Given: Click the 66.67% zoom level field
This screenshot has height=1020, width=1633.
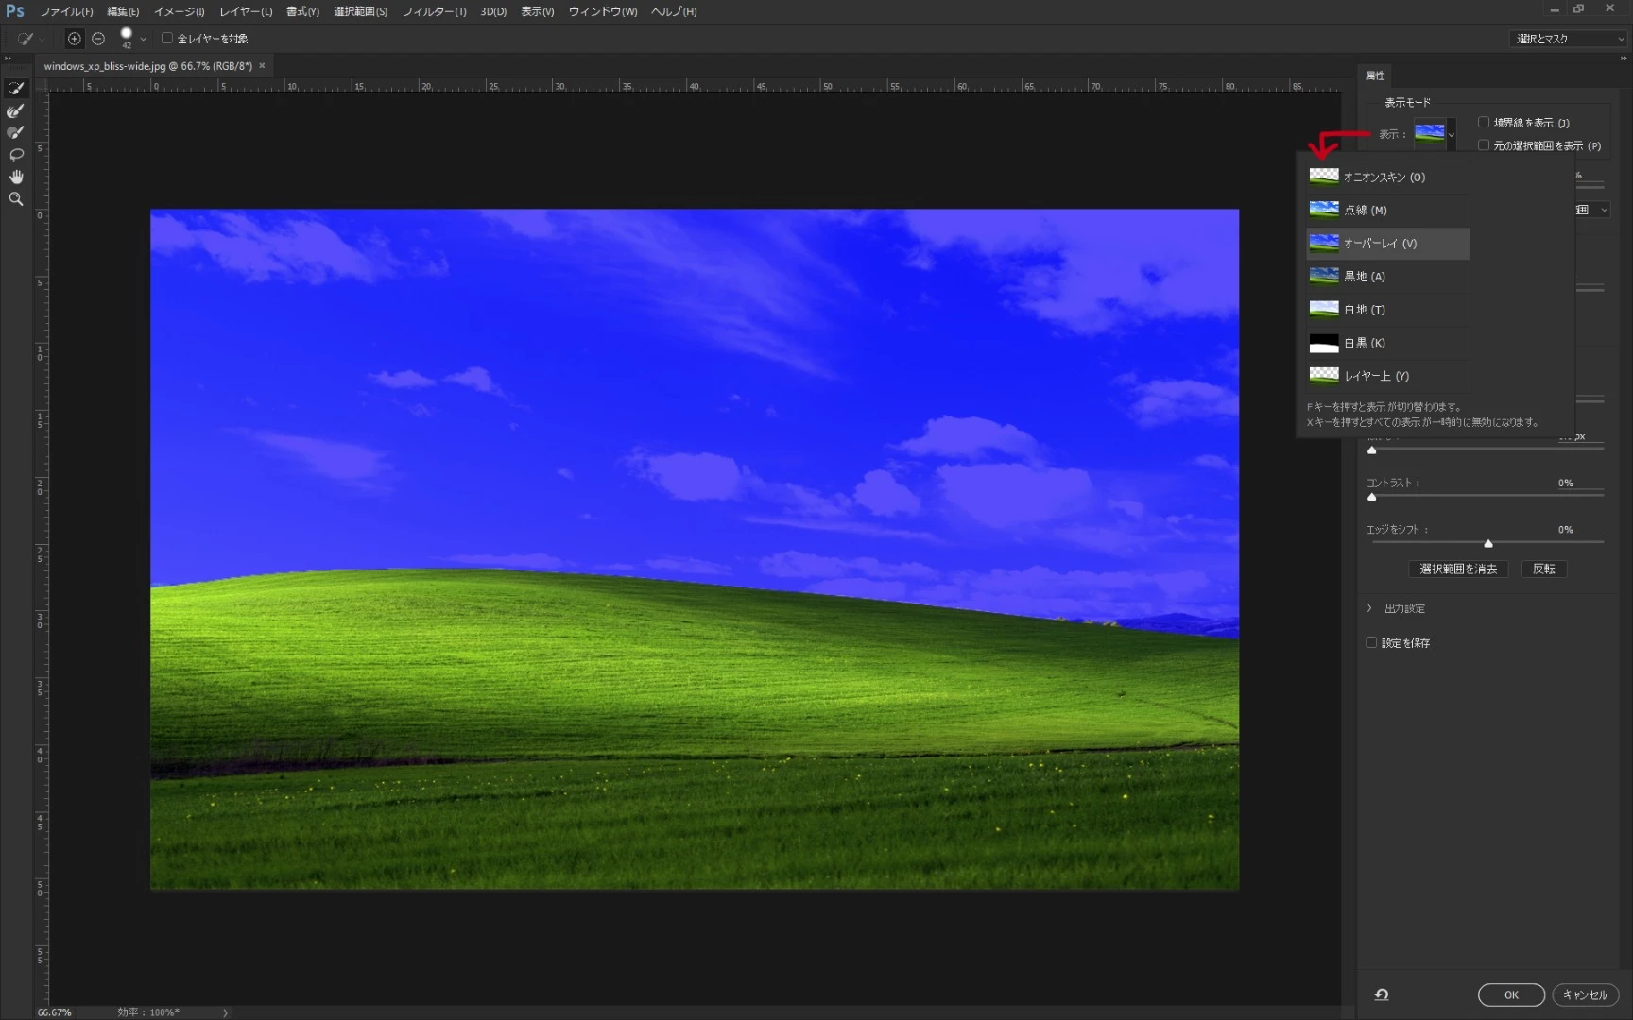Looking at the screenshot, I should pos(55,1011).
